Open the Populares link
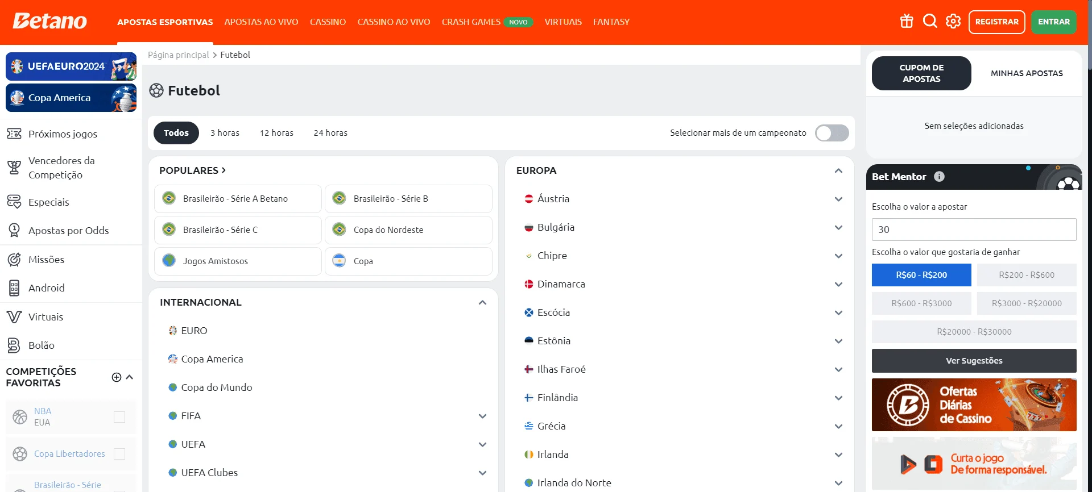 [192, 170]
